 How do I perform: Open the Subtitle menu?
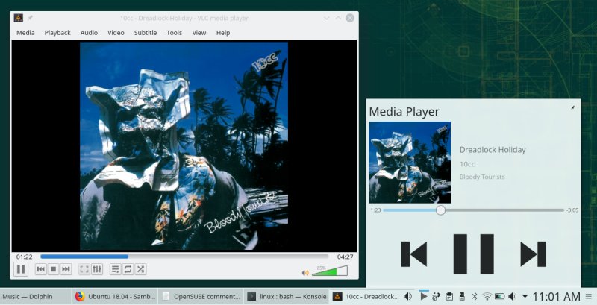coord(146,33)
